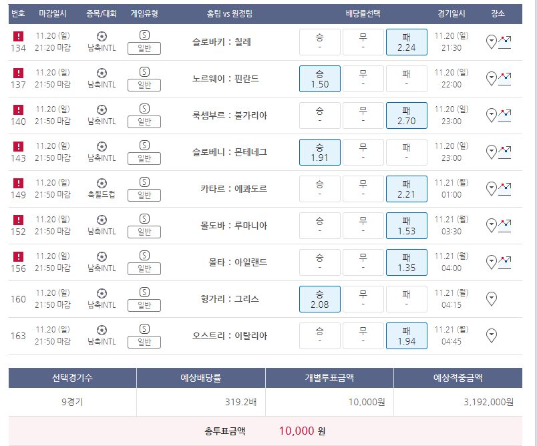
Task: Open the location pin for match 134
Action: 492,42
